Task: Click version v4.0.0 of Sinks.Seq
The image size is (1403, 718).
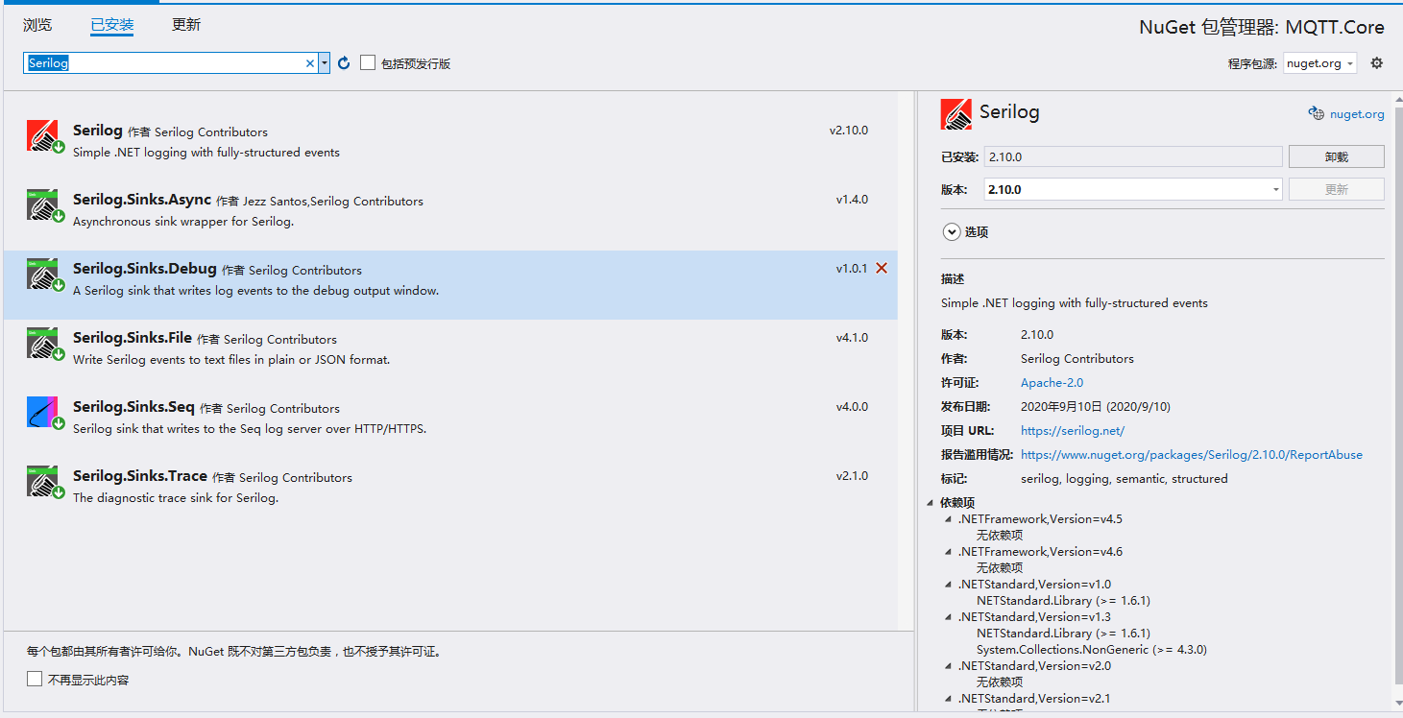Action: [x=852, y=407]
